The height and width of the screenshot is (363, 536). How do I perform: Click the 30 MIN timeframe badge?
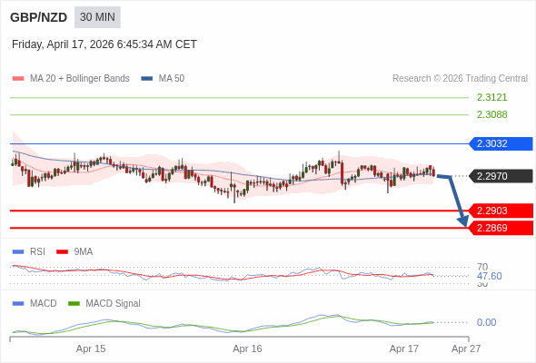97,17
